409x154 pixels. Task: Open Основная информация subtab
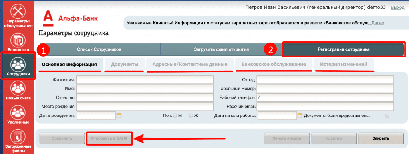[69, 65]
